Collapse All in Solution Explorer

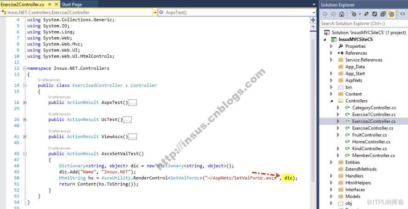[383, 14]
